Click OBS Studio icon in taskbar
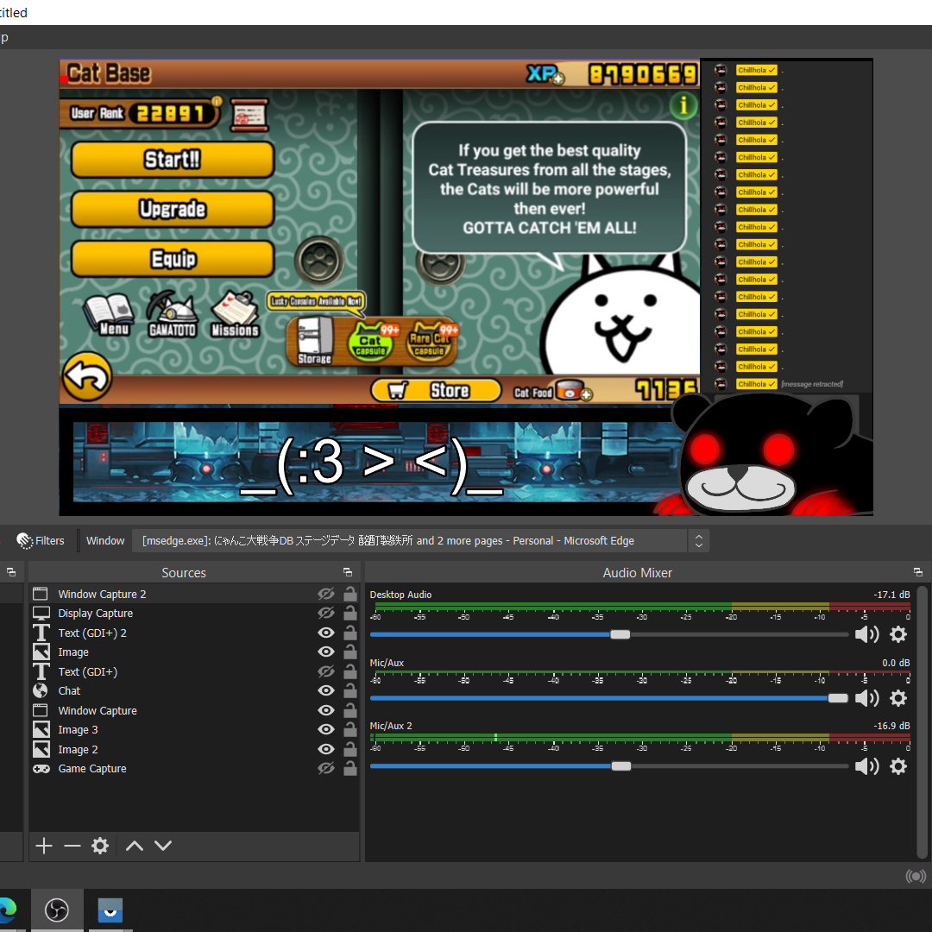 pyautogui.click(x=57, y=910)
